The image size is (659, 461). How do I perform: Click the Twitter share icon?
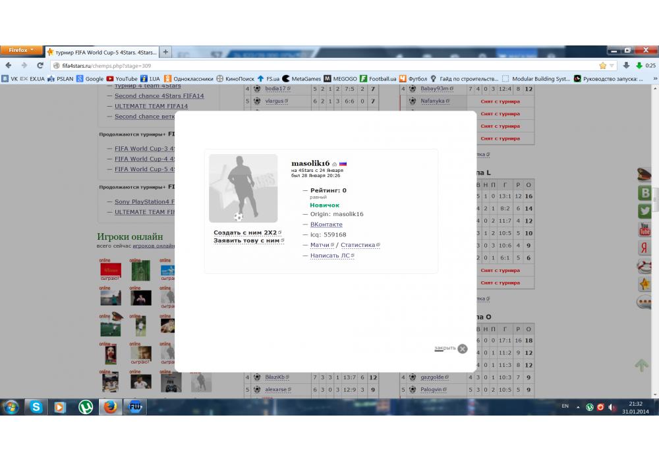[x=645, y=211]
